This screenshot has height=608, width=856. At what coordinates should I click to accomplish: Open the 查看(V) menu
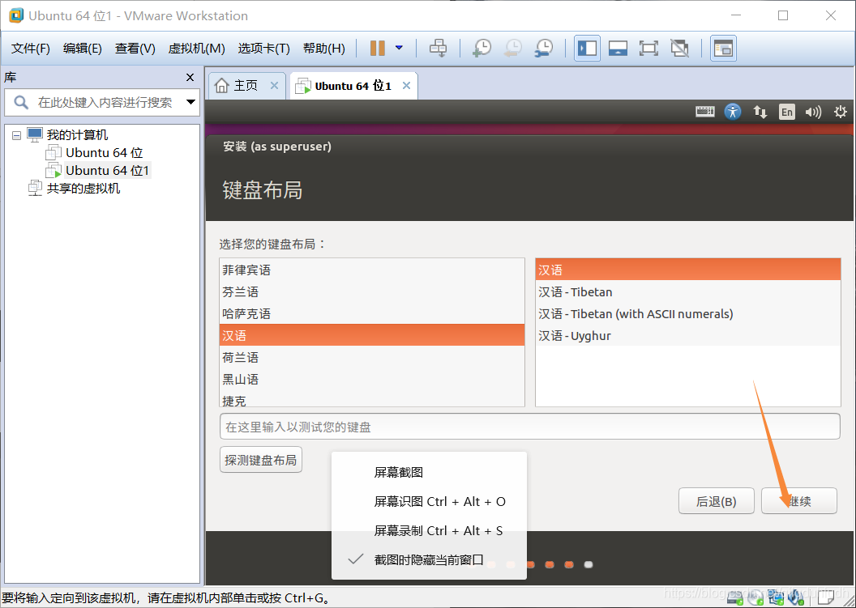tap(135, 49)
